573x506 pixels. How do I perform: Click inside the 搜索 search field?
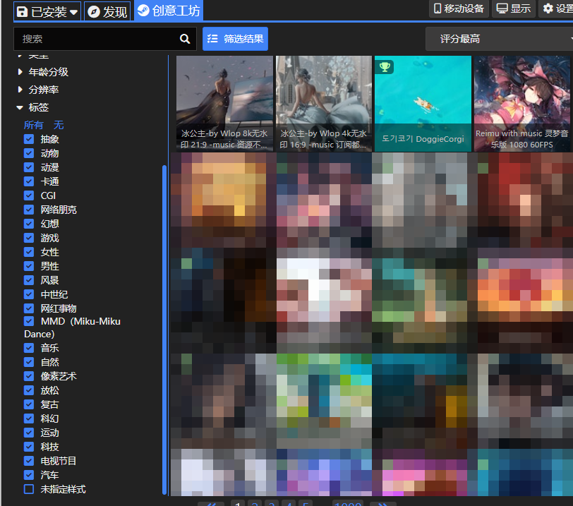[x=95, y=39]
